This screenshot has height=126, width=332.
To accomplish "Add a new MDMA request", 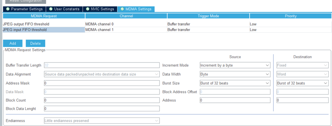I will pos(13,43).
